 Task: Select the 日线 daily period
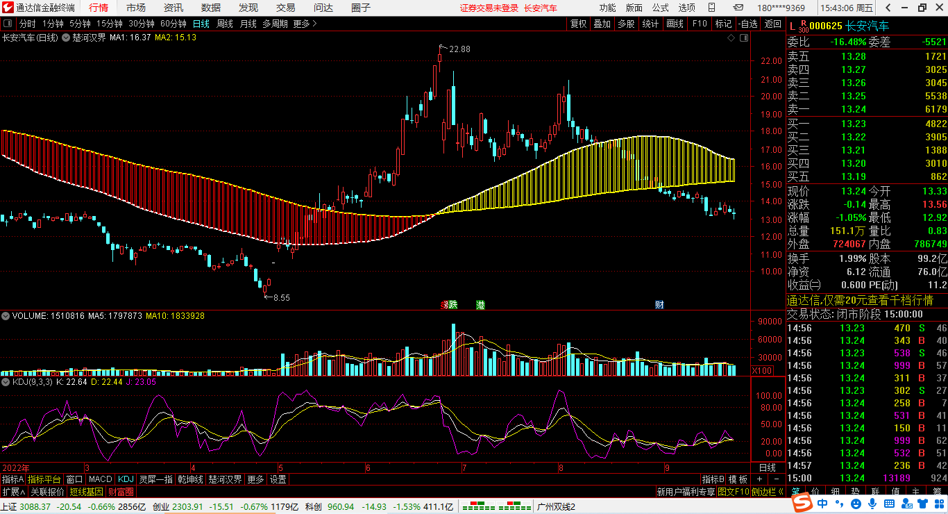[201, 24]
